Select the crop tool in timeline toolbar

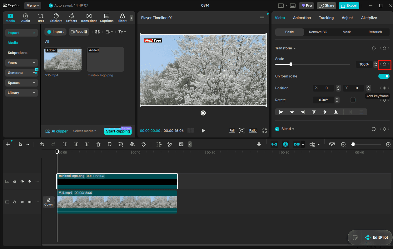[x=121, y=144]
